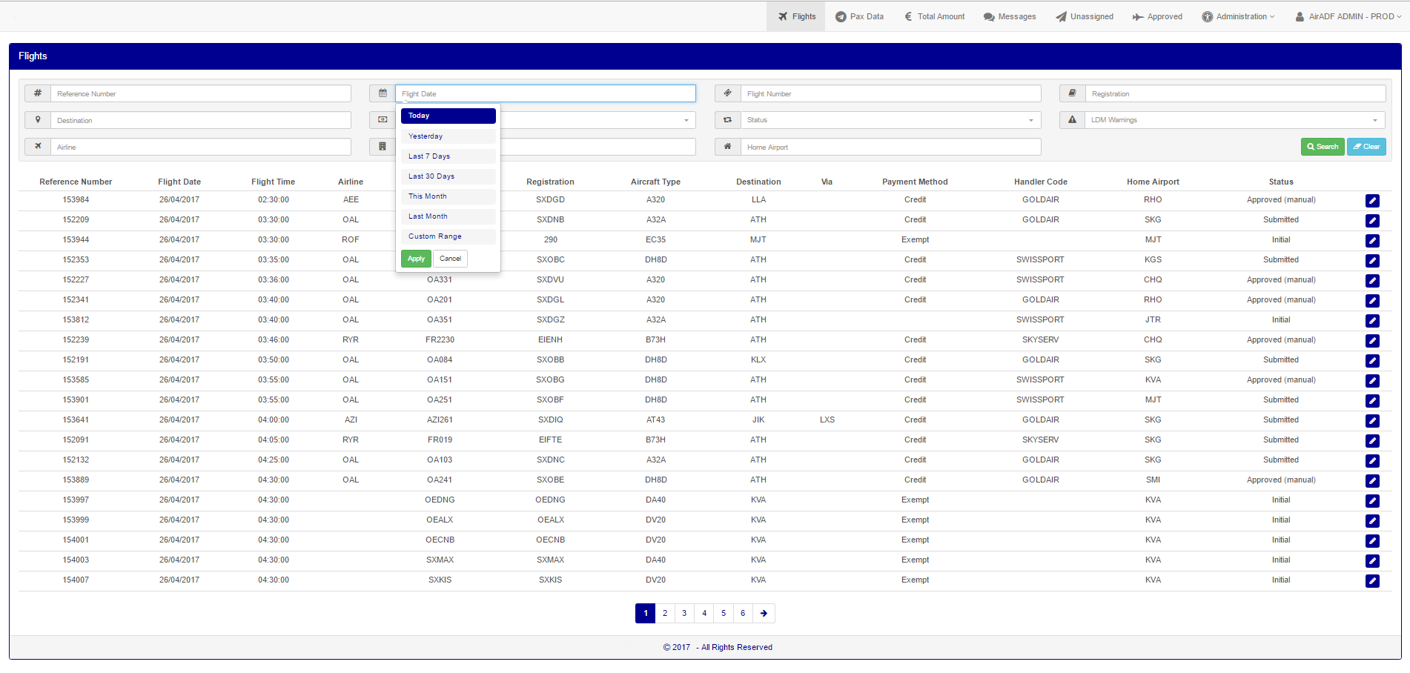This screenshot has height=673, width=1410.
Task: Open the Status dropdown filter
Action: click(890, 120)
